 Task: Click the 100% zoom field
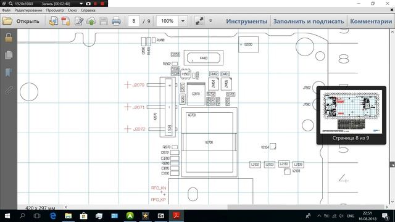[x=167, y=21]
